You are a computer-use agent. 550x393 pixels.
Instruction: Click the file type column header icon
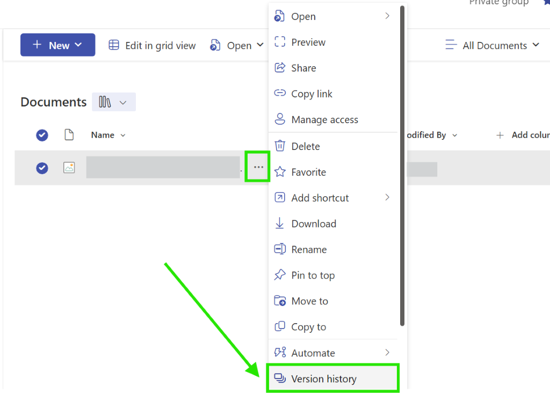click(x=69, y=135)
